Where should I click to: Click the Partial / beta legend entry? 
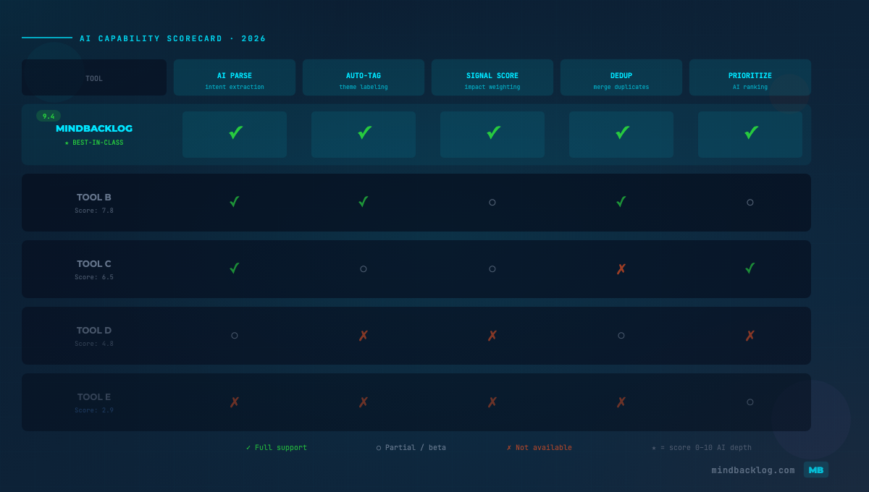pyautogui.click(x=411, y=448)
